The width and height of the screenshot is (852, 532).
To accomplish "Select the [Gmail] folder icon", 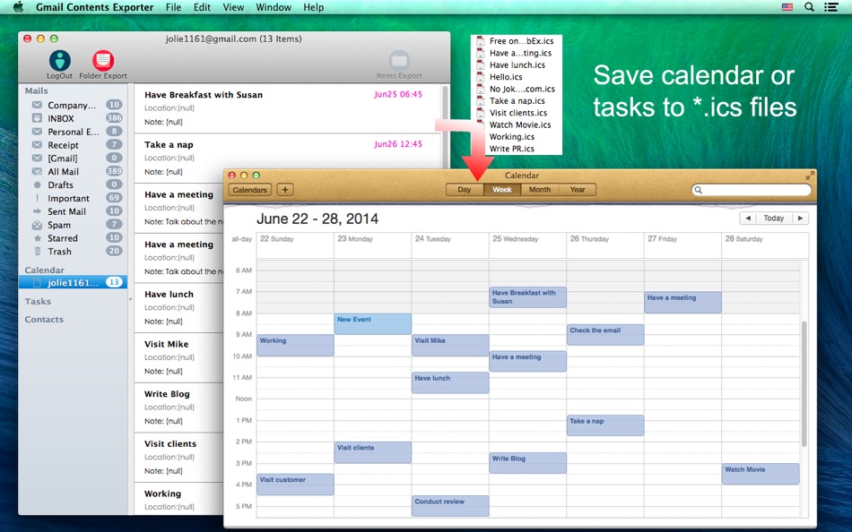I will click(x=37, y=158).
